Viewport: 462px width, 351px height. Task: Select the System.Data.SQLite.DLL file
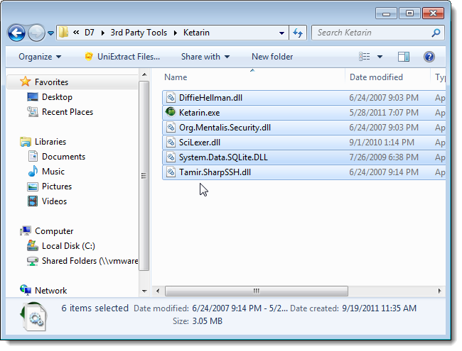[x=303, y=157]
